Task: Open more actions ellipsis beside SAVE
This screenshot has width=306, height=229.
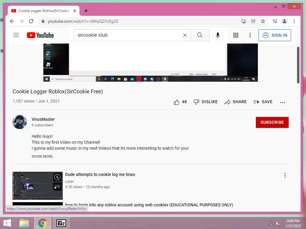Action: click(x=283, y=102)
